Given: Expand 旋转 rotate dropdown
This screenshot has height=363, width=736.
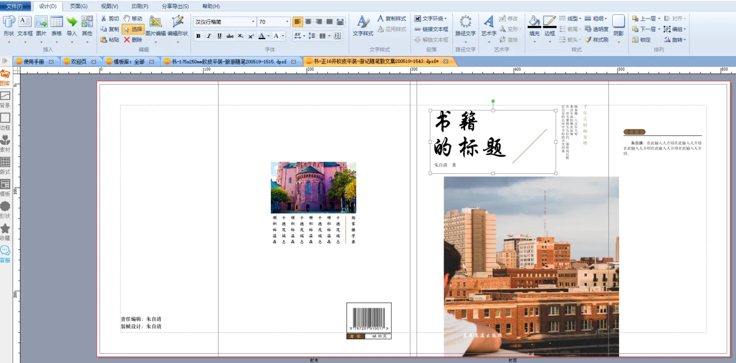Looking at the screenshot, I should [684, 39].
